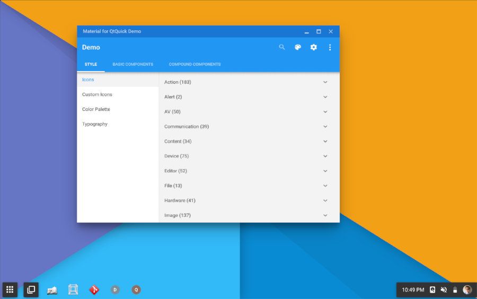Expand the Hardware (41) chevron

click(x=325, y=200)
